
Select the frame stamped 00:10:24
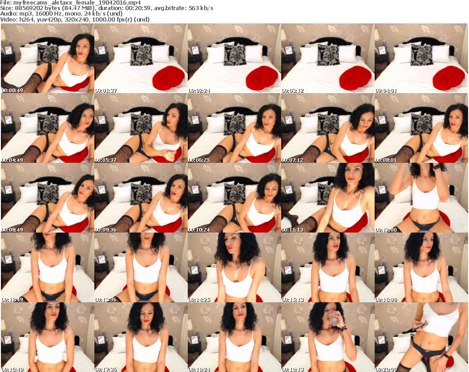click(234, 198)
